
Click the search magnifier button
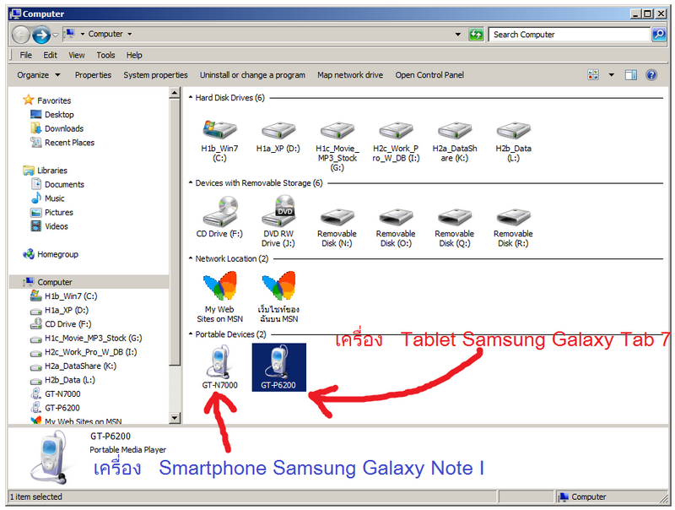659,34
